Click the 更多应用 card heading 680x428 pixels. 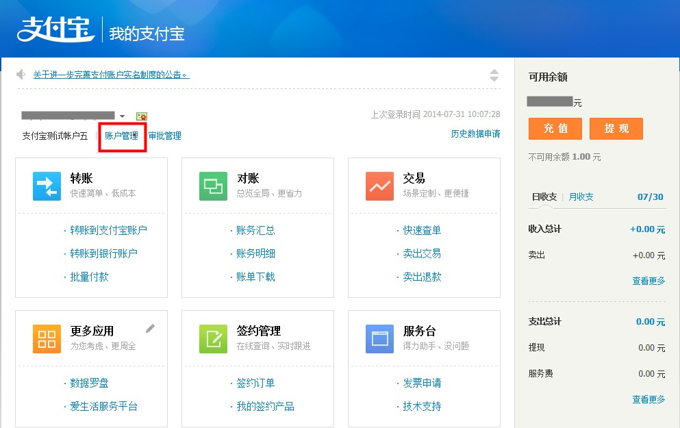point(92,331)
